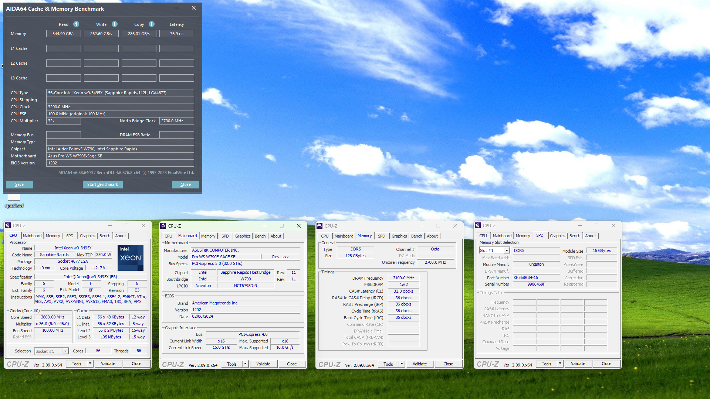Viewport: 710px width, 399px height.
Task: Select CPU tab in Memory CPU-Z window
Action: coord(325,236)
